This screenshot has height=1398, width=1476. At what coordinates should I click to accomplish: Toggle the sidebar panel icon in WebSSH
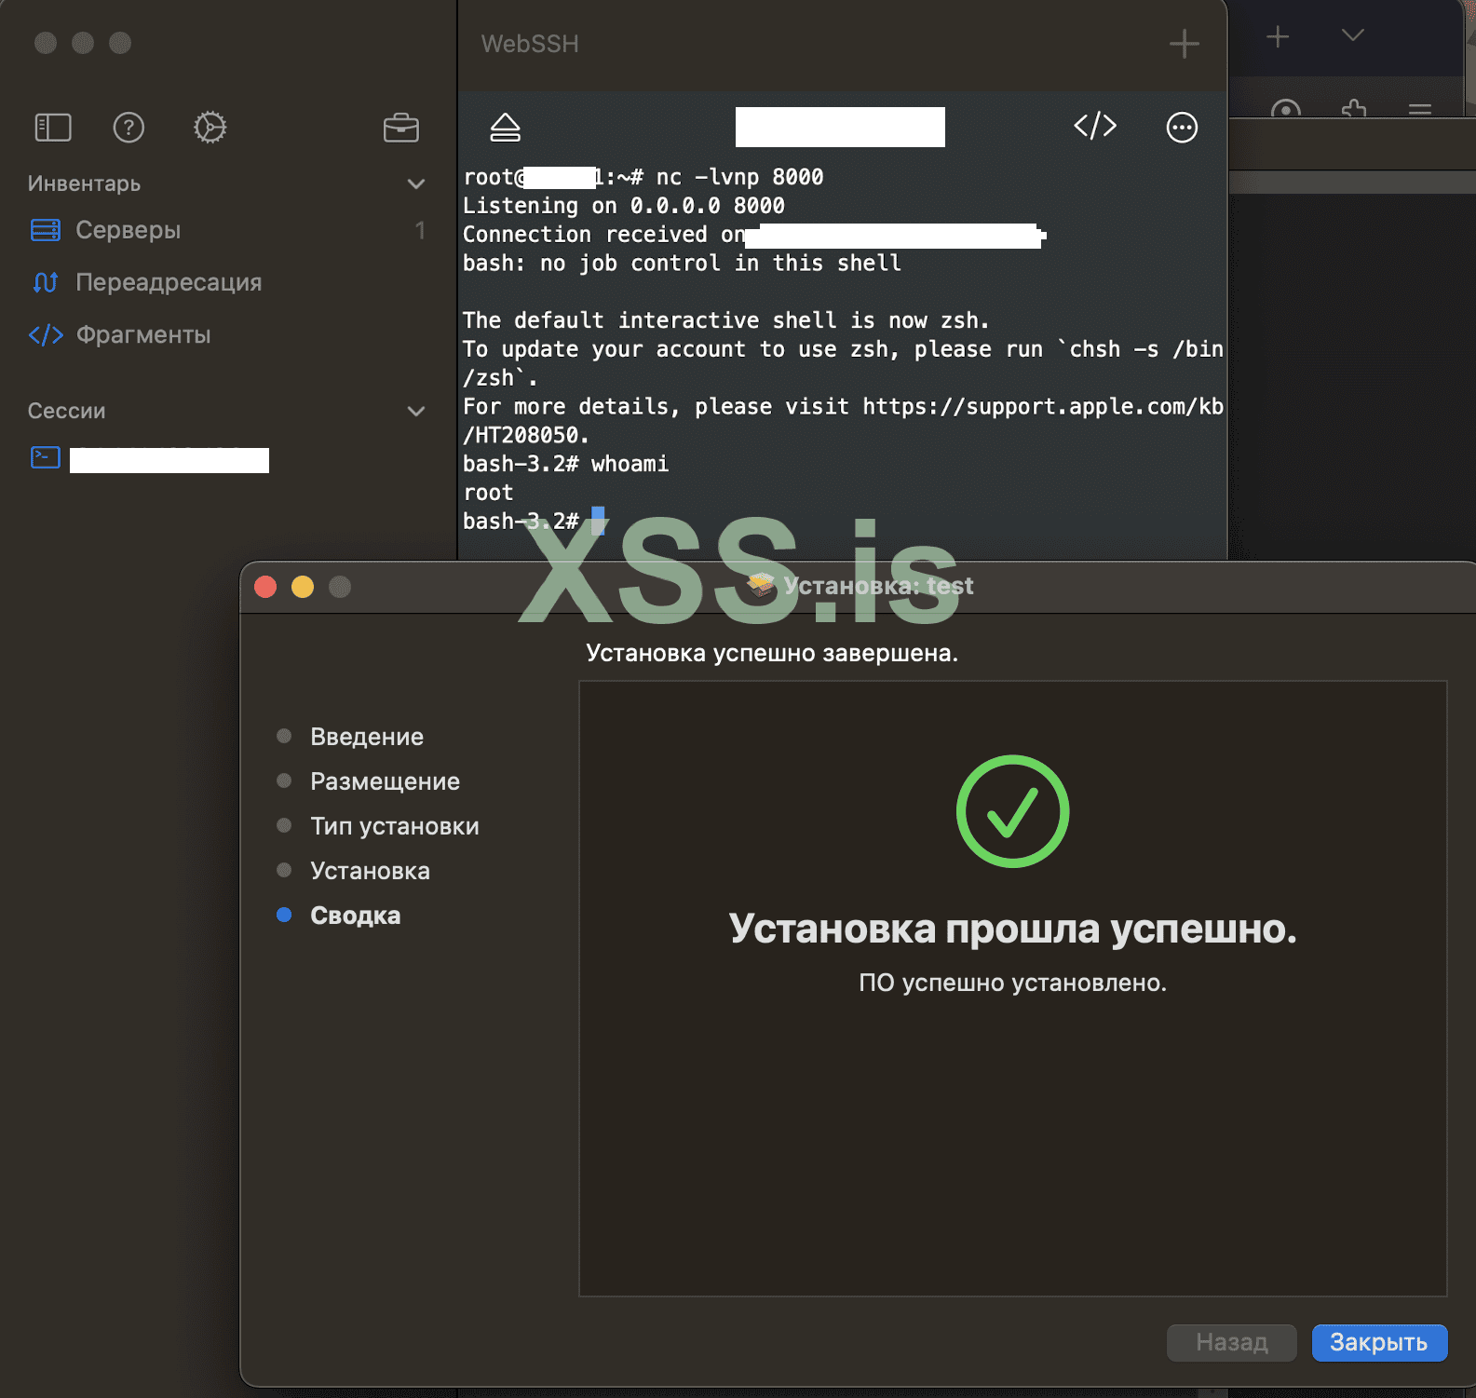click(x=53, y=128)
